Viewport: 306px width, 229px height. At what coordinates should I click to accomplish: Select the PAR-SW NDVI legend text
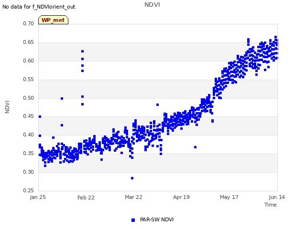point(157,219)
